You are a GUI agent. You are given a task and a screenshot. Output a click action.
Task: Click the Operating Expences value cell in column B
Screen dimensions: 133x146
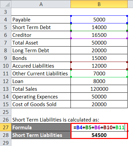point(99,96)
